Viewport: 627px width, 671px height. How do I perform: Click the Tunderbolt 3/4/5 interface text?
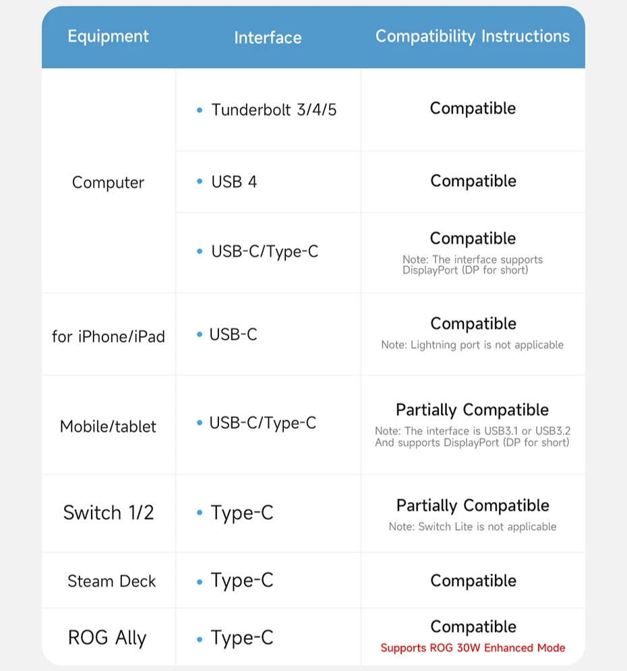274,110
